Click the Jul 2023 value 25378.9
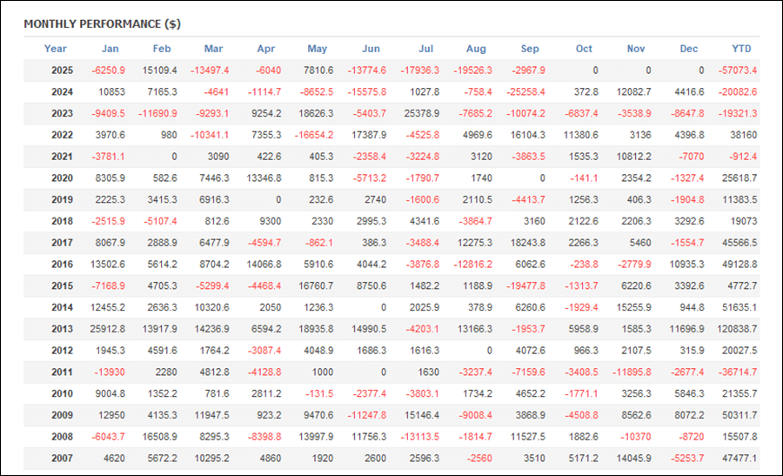783x476 pixels. point(421,113)
